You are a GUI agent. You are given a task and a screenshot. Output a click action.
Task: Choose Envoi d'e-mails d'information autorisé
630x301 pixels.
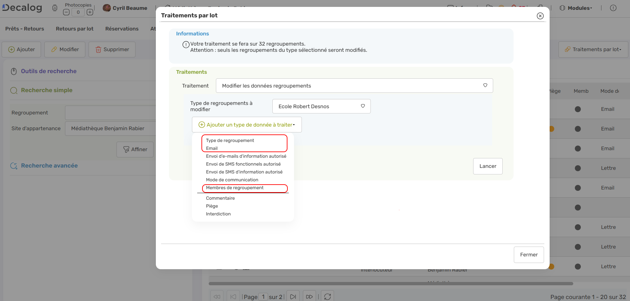[246, 156]
